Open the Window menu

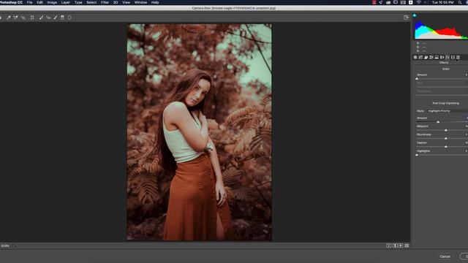[140, 2]
